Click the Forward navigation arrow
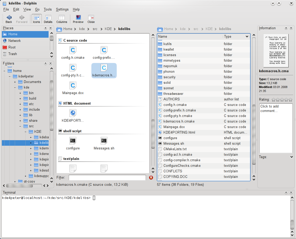 tap(22, 19)
